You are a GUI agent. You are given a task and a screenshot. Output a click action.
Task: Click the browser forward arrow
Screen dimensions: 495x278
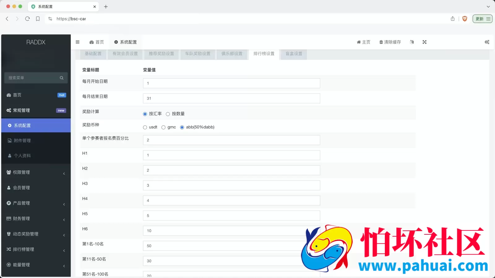pyautogui.click(x=17, y=19)
